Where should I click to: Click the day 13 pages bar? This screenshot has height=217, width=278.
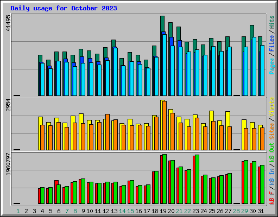[x=116, y=72]
